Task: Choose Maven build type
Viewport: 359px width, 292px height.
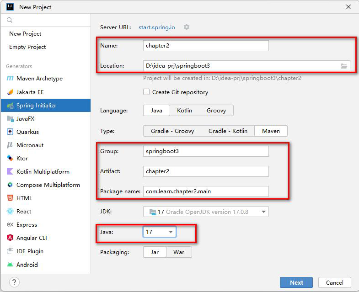Action: 271,131
